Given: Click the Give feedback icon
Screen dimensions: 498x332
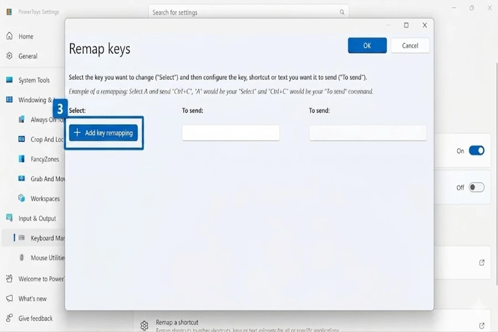Looking at the screenshot, I should pos(9,318).
